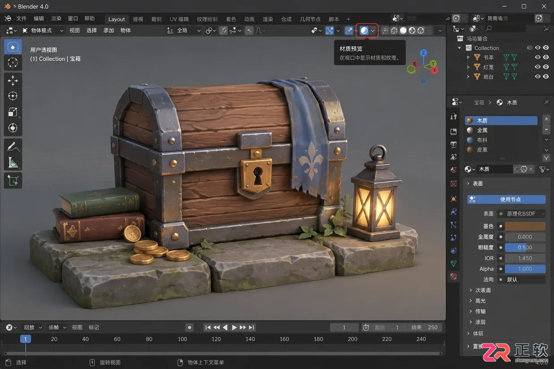
Task: Open the Scene properties tab
Action: pyautogui.click(x=454, y=157)
